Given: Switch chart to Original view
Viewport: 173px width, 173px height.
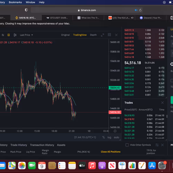Looking at the screenshot, I should pos(65,35).
